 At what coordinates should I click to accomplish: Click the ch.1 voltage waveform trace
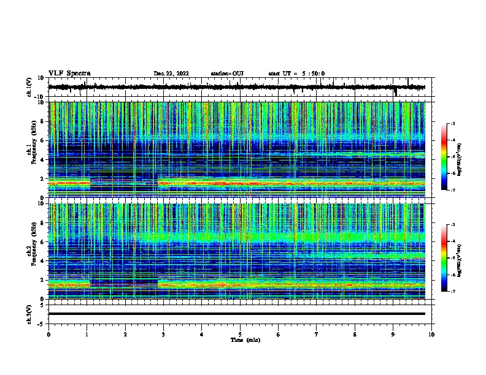point(237,87)
